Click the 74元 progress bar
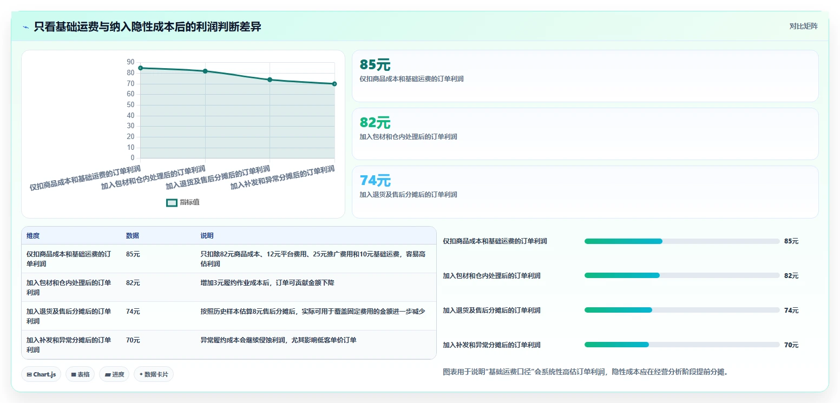This screenshot has height=403, width=840. click(682, 310)
